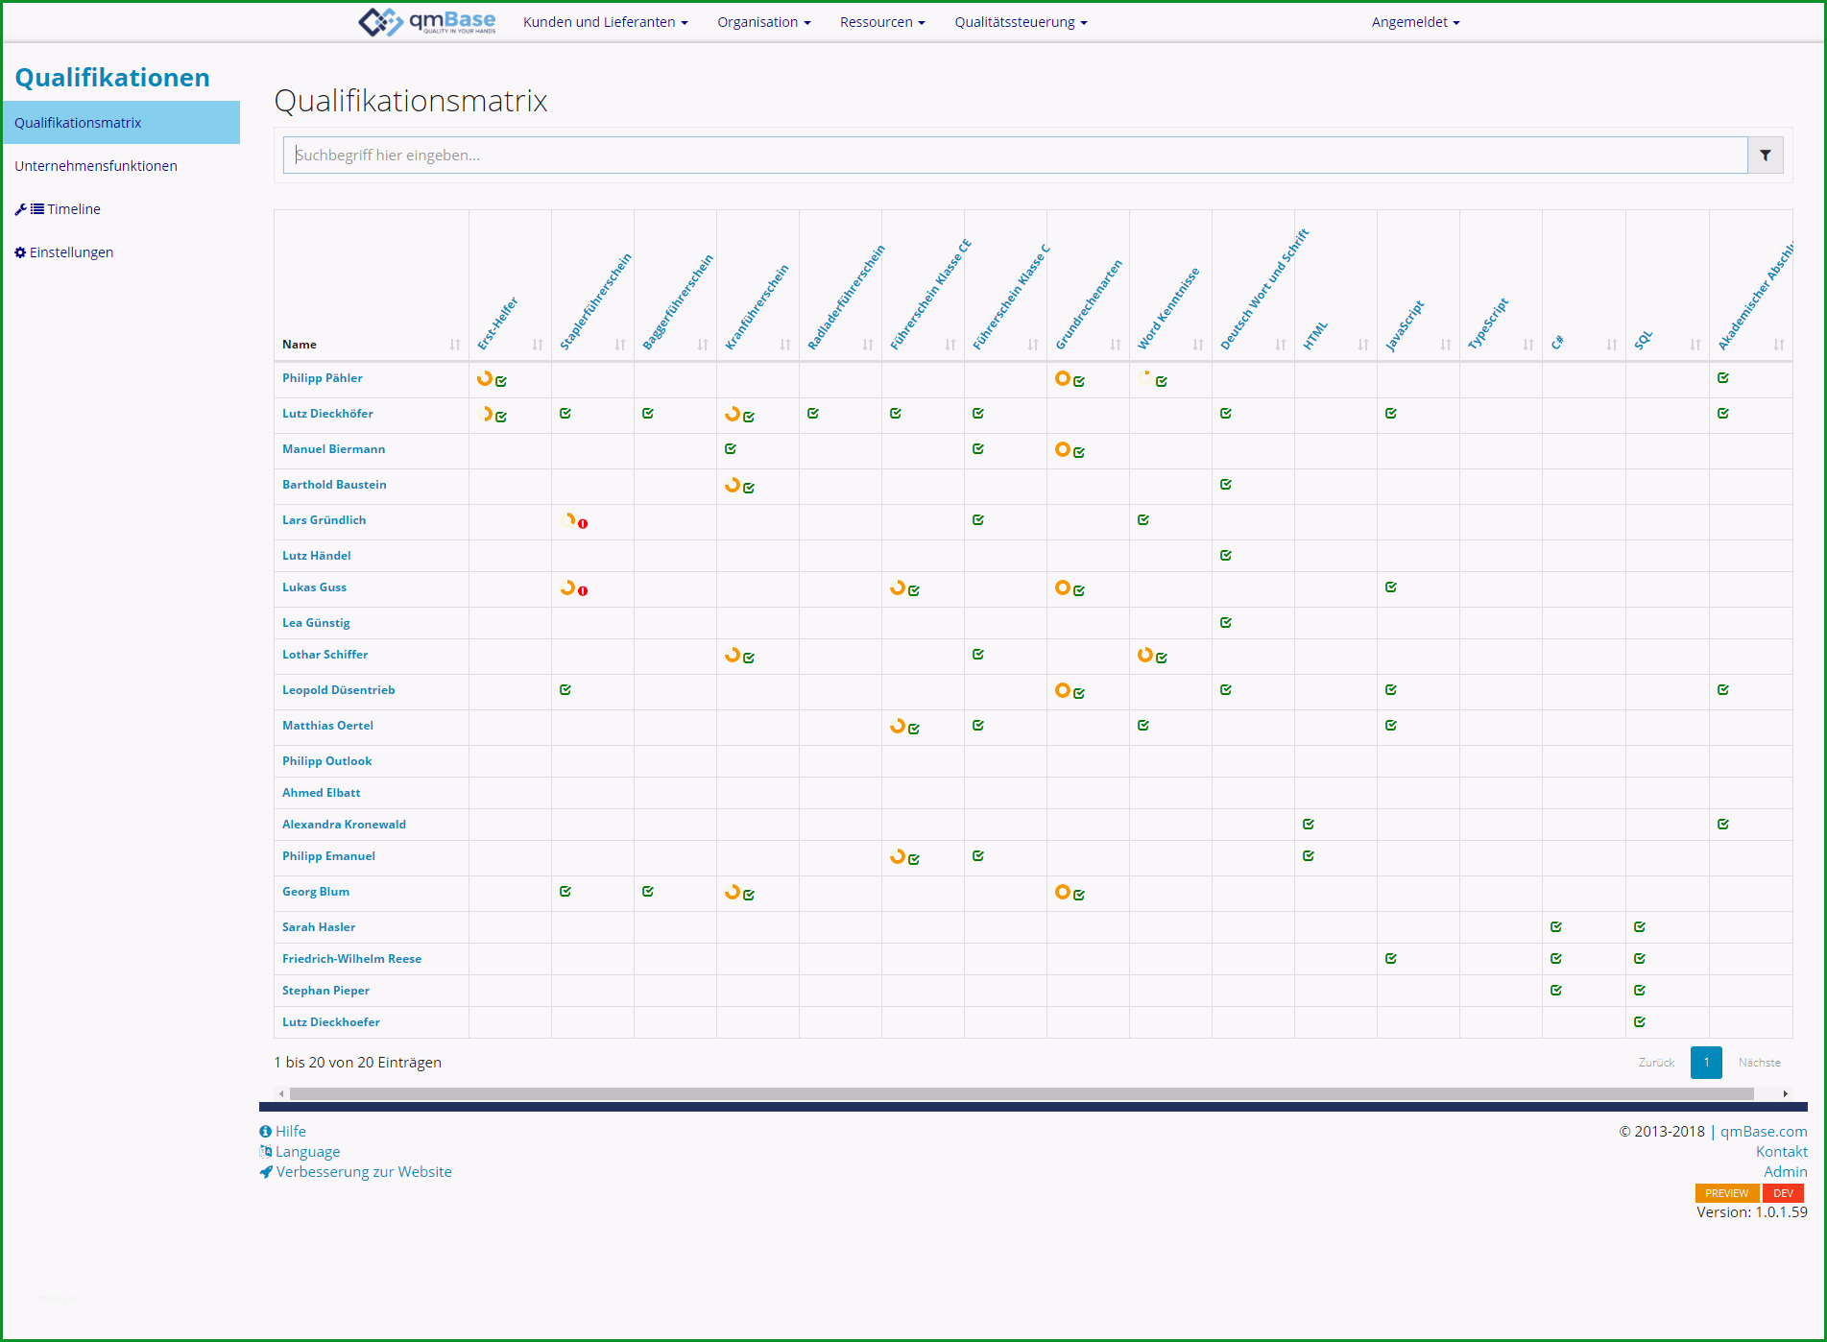This screenshot has height=1342, width=1827.
Task: Open Kunden und Lieferanten dropdown menu
Action: 606,22
